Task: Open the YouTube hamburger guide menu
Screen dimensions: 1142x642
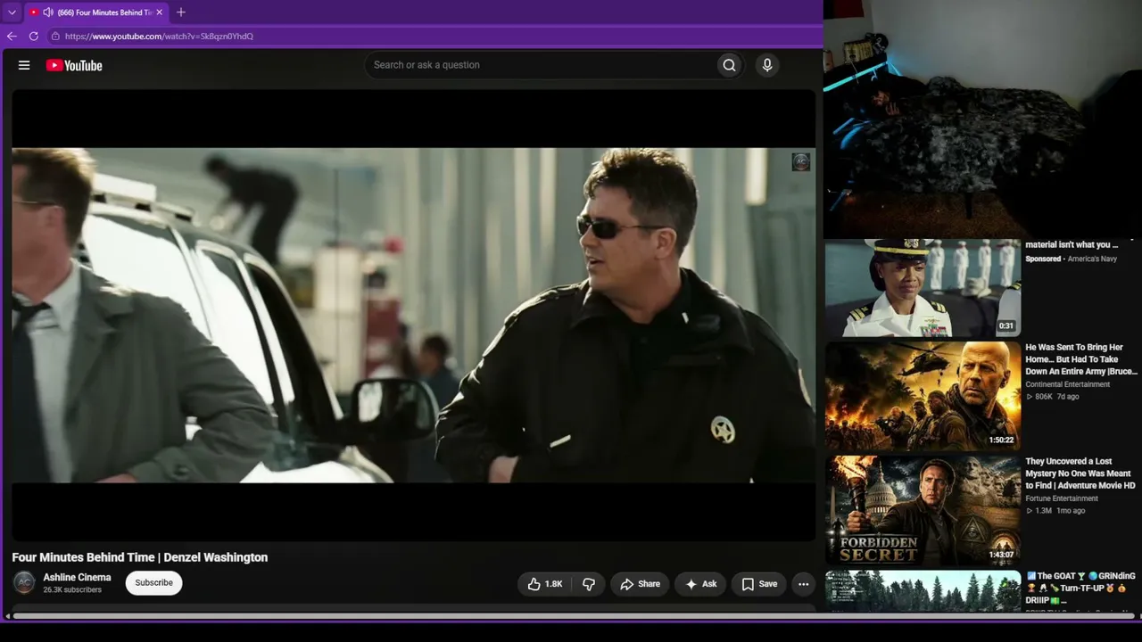Action: (x=24, y=65)
